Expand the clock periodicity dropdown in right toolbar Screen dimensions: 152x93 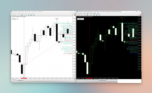click(x=97, y=15)
